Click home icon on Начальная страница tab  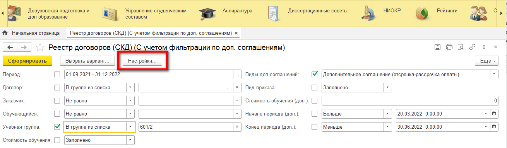click(x=5, y=33)
